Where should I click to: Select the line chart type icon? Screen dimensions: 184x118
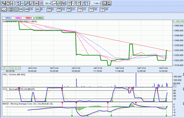click(x=55, y=3)
